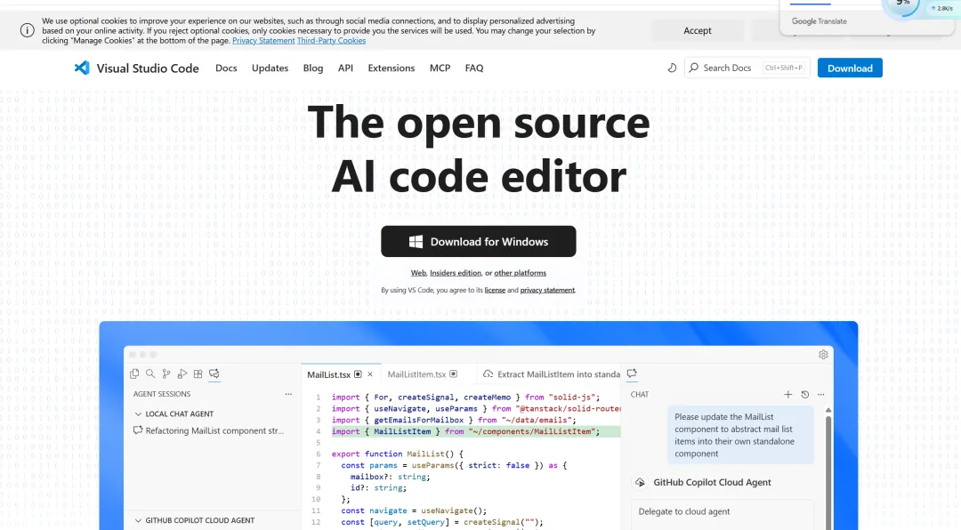Open Extensions blocks icon in activity bar
The image size is (961, 530).
coord(198,373)
